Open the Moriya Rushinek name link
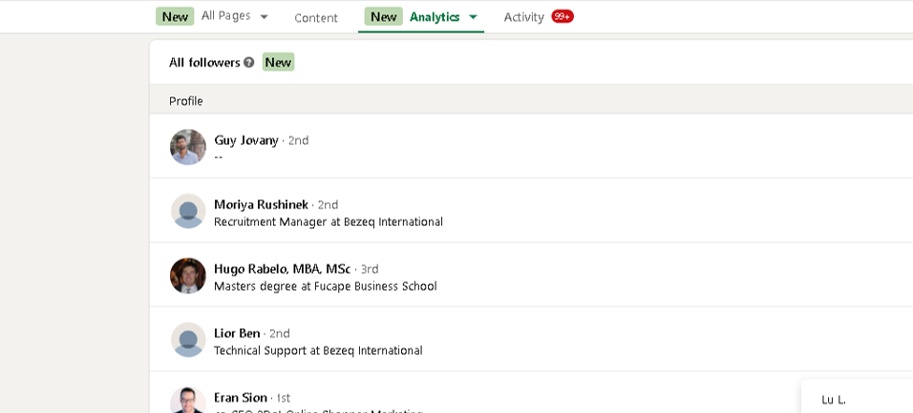Viewport: 913px width, 413px height. tap(261, 204)
